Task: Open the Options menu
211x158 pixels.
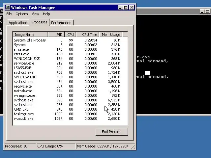Action: [22, 14]
